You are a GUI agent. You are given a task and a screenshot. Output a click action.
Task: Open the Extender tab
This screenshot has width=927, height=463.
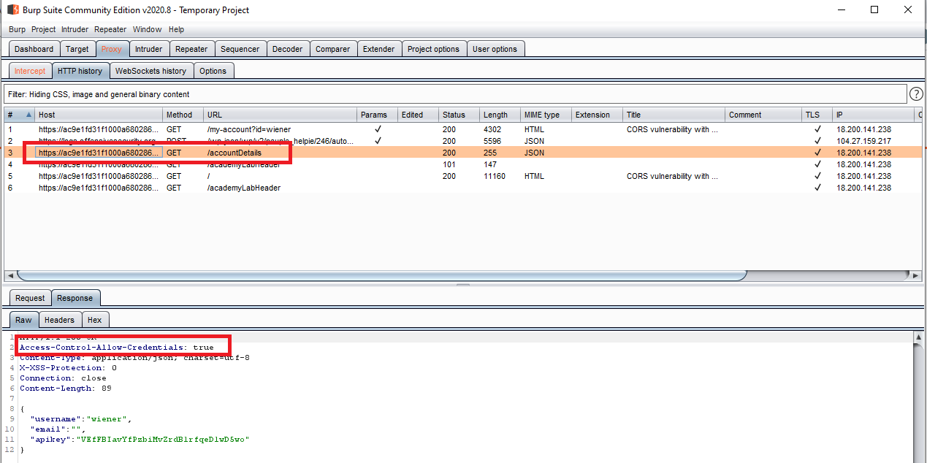(379, 49)
